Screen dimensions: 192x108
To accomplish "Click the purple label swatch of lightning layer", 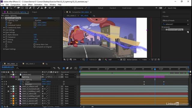I will [13, 77].
